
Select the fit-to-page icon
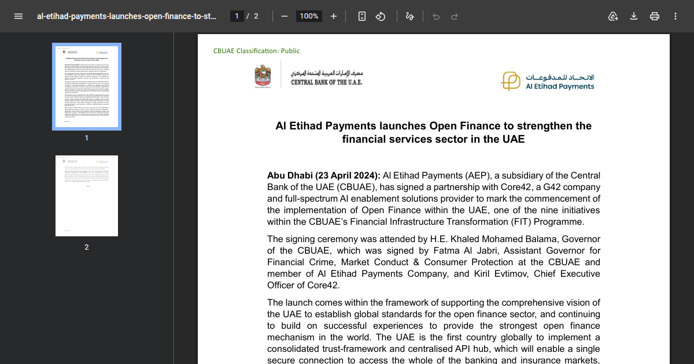(361, 16)
